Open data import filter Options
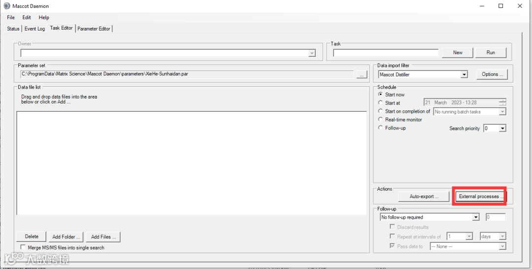 (x=492, y=74)
